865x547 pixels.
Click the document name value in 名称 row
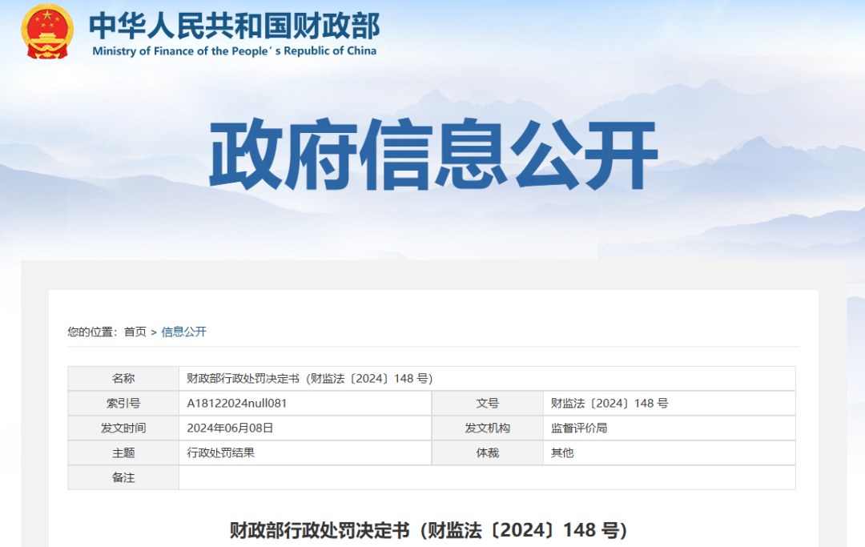coord(309,379)
